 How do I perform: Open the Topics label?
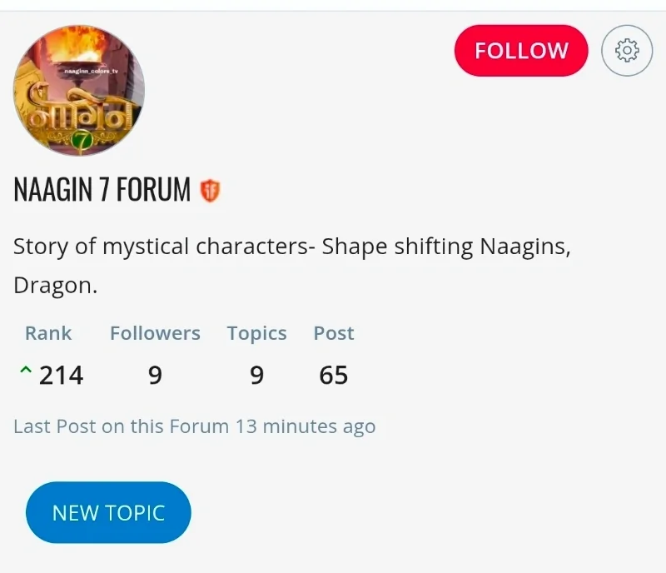pyautogui.click(x=257, y=334)
